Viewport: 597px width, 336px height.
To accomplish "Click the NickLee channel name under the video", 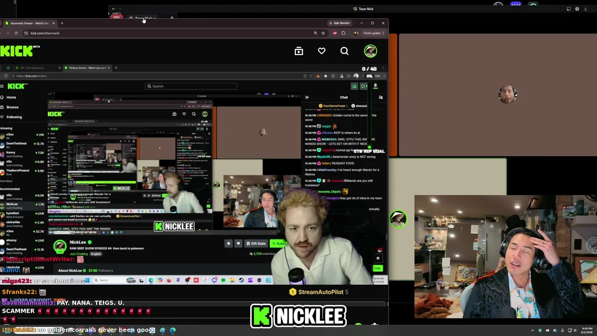I will coord(78,242).
